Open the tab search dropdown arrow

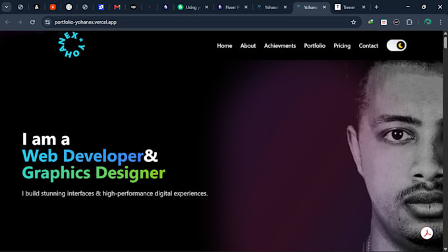pos(7,7)
